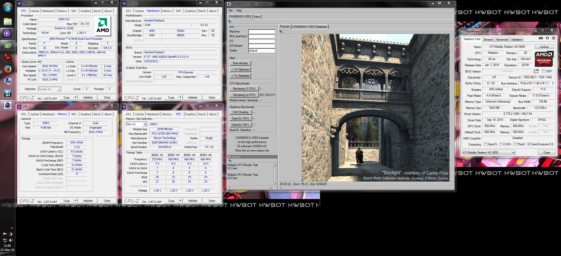561x256 pixels.
Task: Open the CINEBENCH Help menu
Action: 239,10
